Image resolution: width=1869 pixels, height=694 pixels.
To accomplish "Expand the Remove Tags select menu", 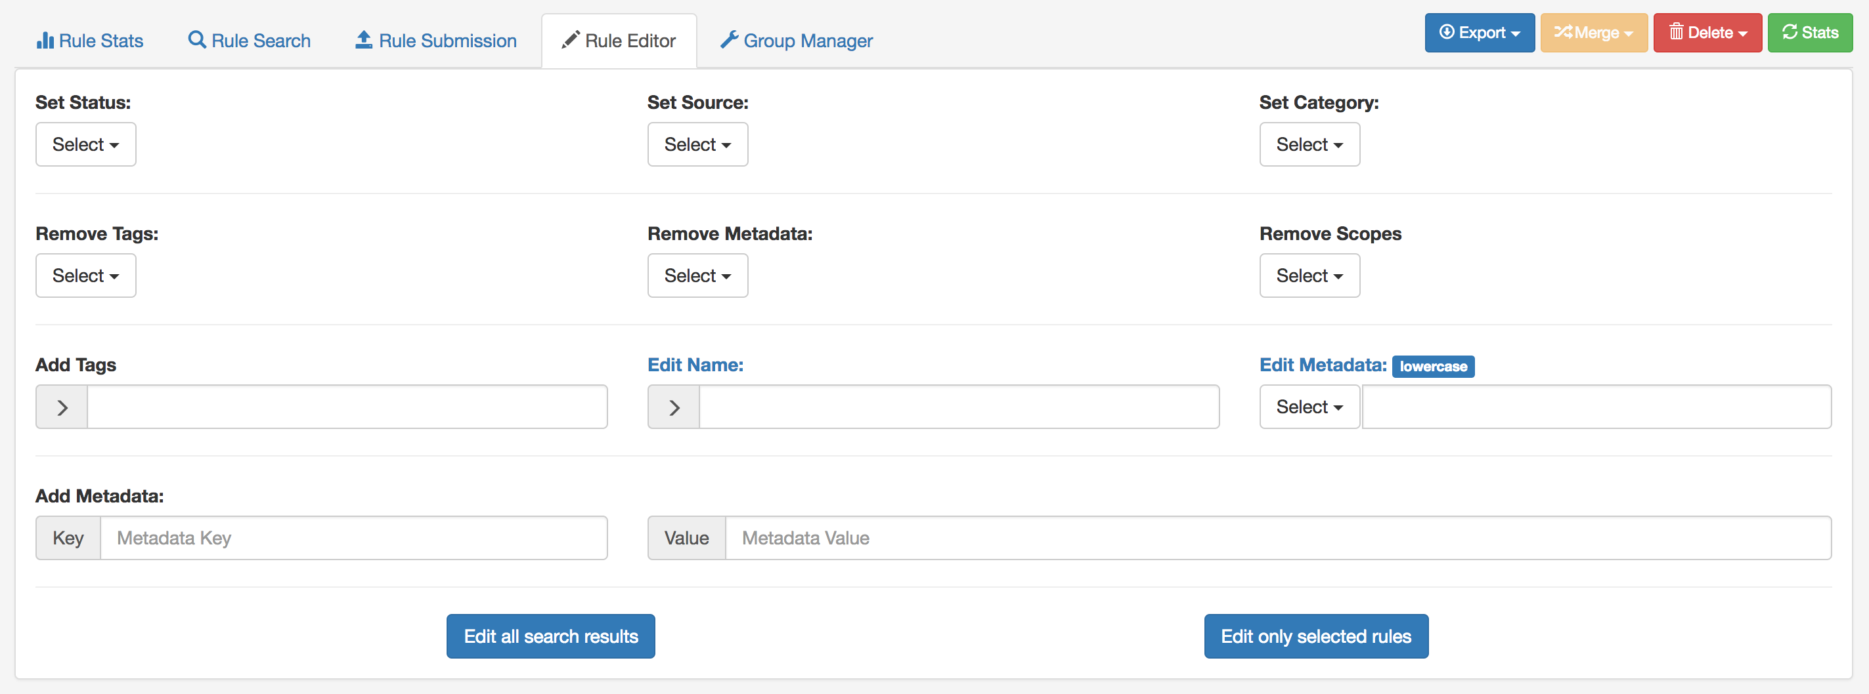I will click(x=85, y=276).
